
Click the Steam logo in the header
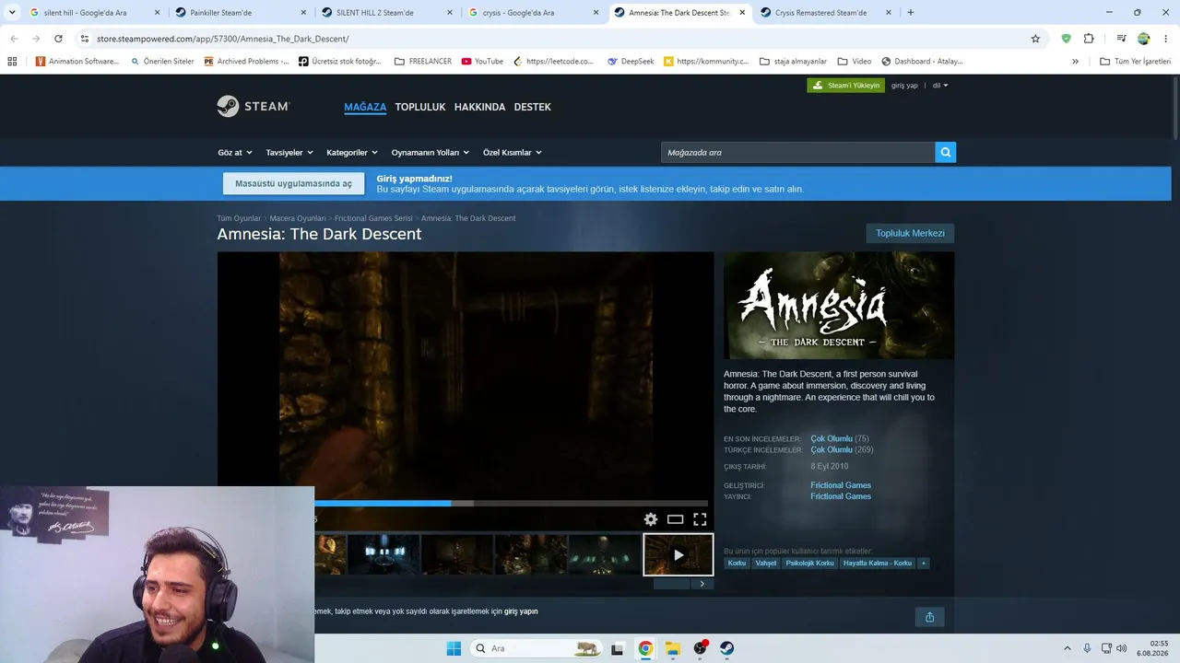[x=254, y=107]
